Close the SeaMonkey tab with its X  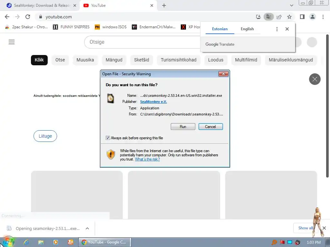coord(75,5)
